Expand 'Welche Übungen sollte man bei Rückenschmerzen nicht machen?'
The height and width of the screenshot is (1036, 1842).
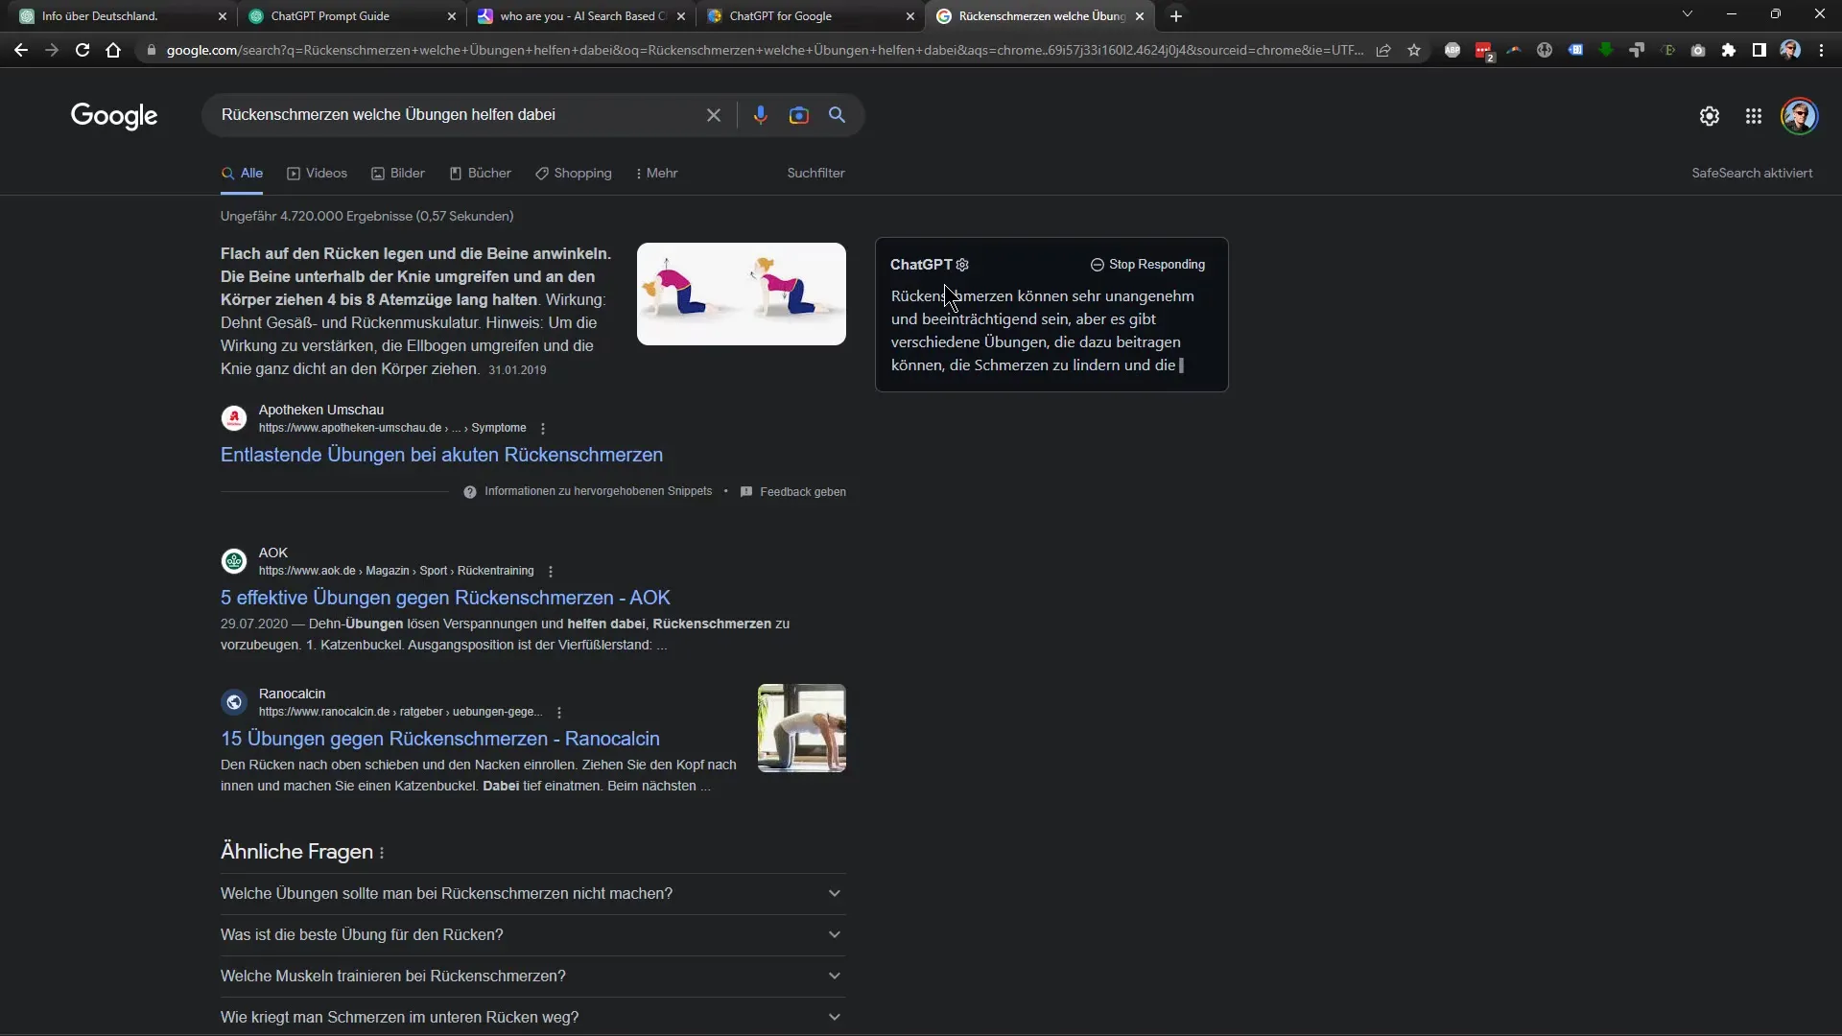[x=532, y=894]
